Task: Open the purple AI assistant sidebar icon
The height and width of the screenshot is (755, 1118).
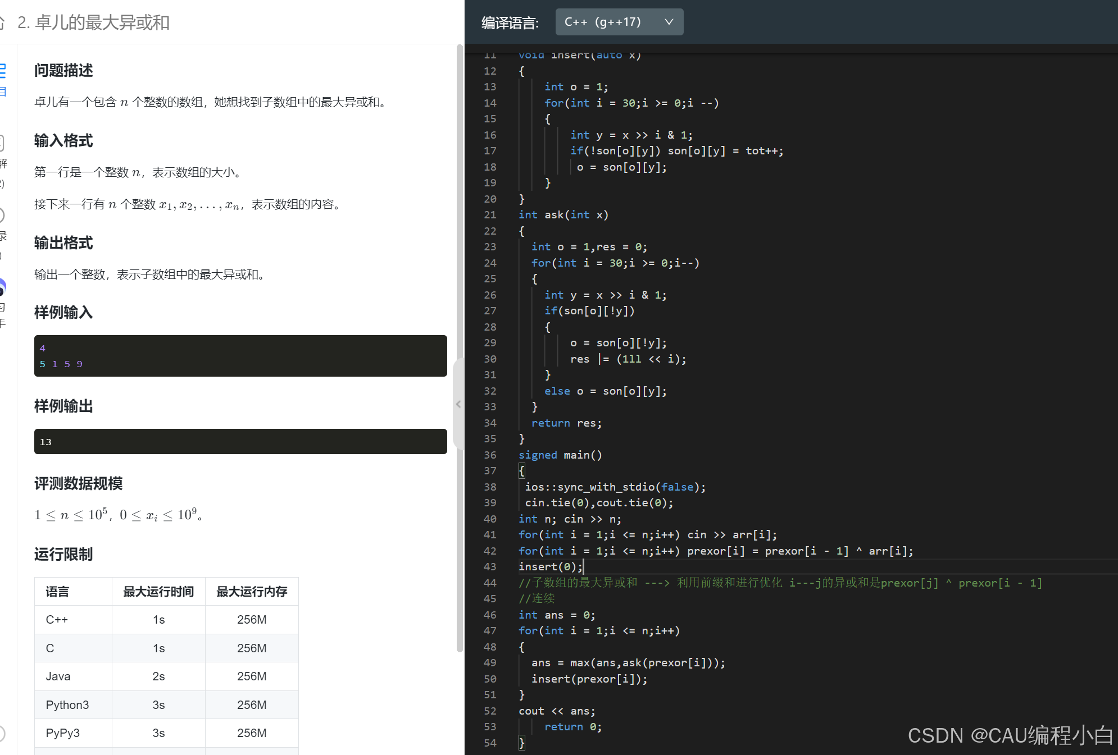Action: click(2, 287)
